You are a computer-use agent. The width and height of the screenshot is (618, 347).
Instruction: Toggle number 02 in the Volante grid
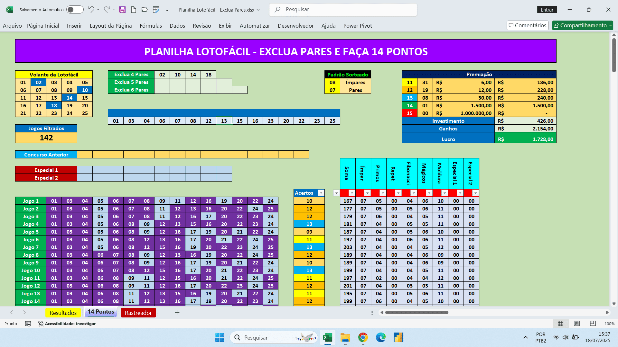39,82
